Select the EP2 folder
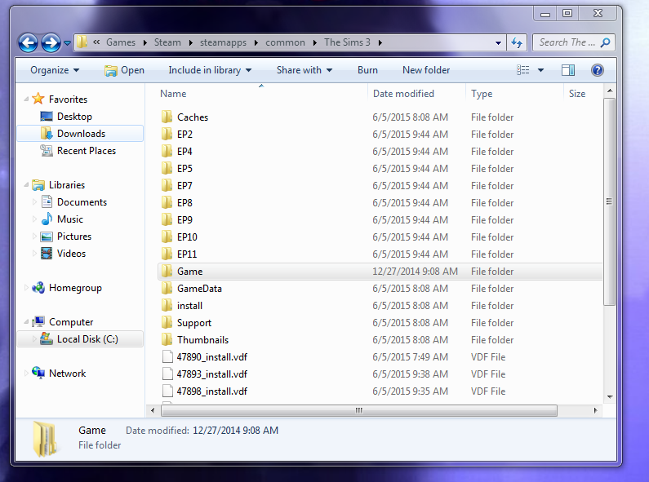649x482 pixels. (380, 135)
